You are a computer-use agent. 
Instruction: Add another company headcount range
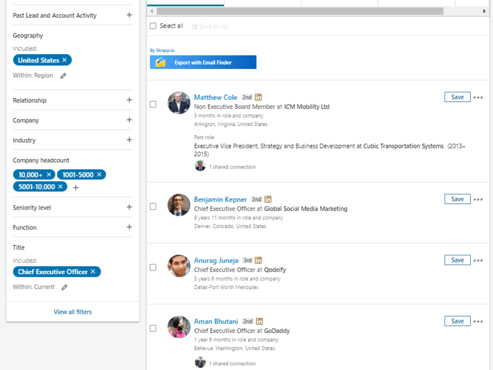(76, 187)
